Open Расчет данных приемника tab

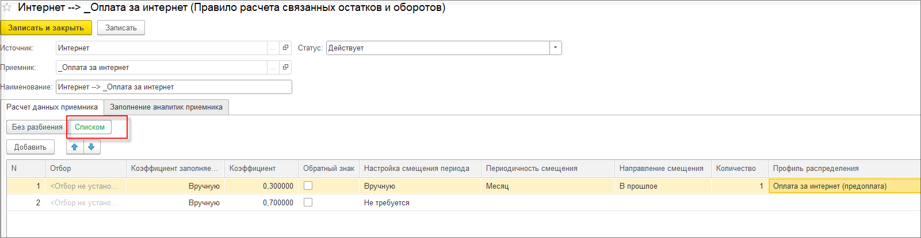(52, 107)
